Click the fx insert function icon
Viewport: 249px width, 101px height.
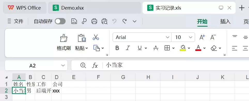coord(95,65)
